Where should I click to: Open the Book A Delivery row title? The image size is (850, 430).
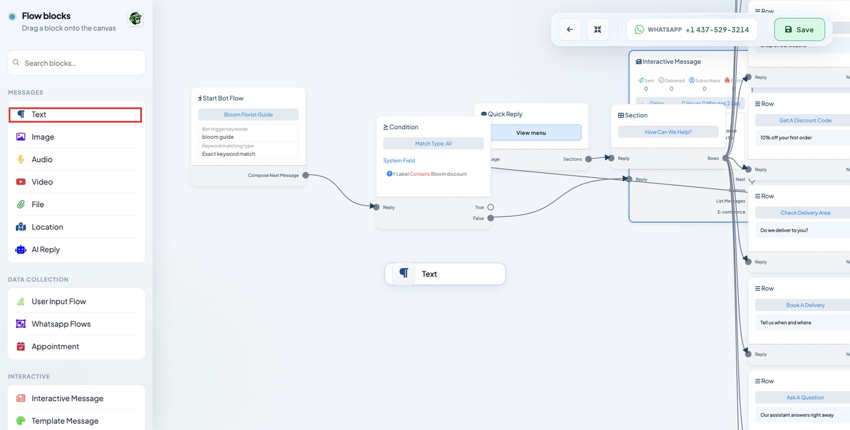pyautogui.click(x=805, y=305)
